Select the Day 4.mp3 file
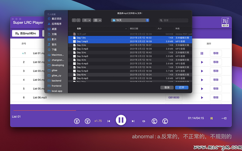Viewport: 242px width, 151px height. 130,64
